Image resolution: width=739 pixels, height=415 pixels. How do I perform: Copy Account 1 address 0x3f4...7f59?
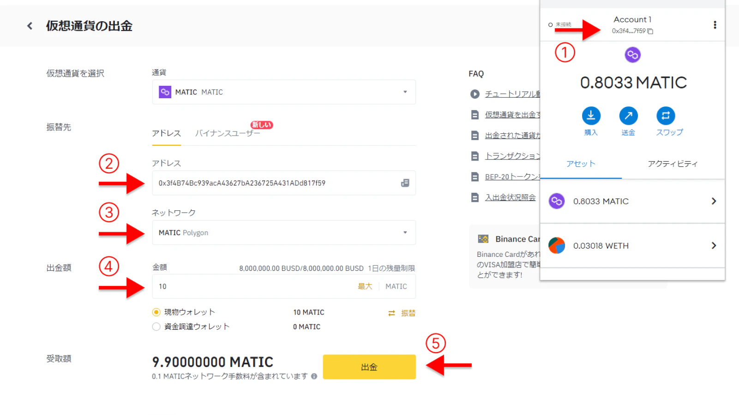[x=632, y=31]
